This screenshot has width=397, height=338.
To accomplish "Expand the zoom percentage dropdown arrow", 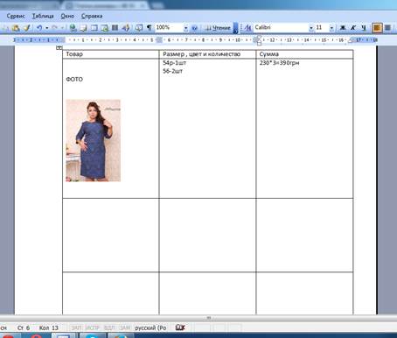I will [x=185, y=28].
